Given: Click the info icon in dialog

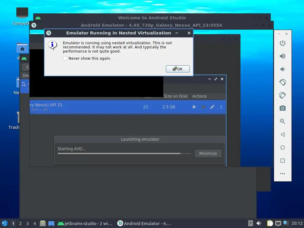Looking at the screenshot, I should (52, 45).
